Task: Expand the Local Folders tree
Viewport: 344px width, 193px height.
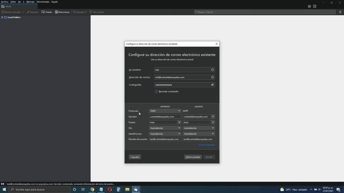Action: click(2, 17)
